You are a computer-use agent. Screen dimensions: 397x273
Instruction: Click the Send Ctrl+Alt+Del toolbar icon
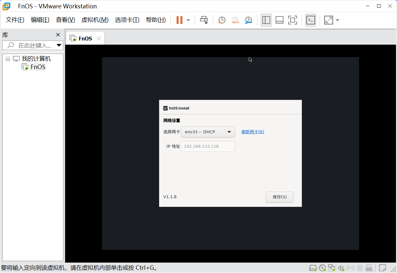204,20
